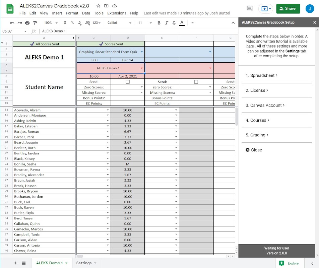Select the Bonilla, Sasha score cell M

point(128,164)
